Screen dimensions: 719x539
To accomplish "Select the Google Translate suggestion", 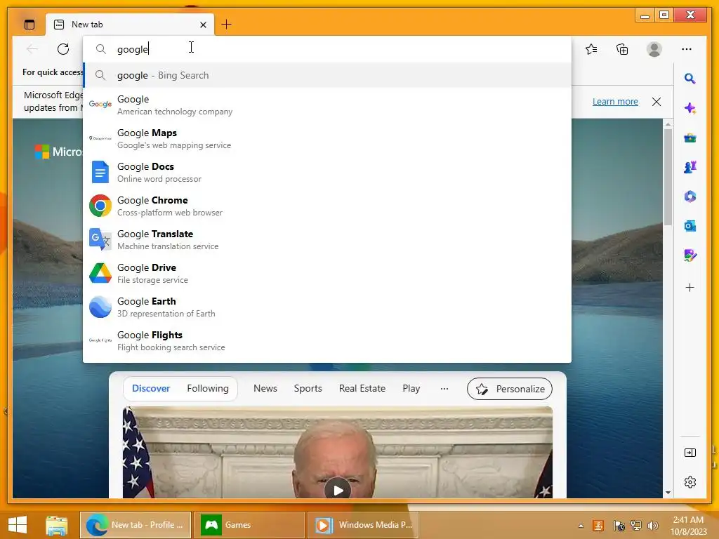I will [x=327, y=240].
